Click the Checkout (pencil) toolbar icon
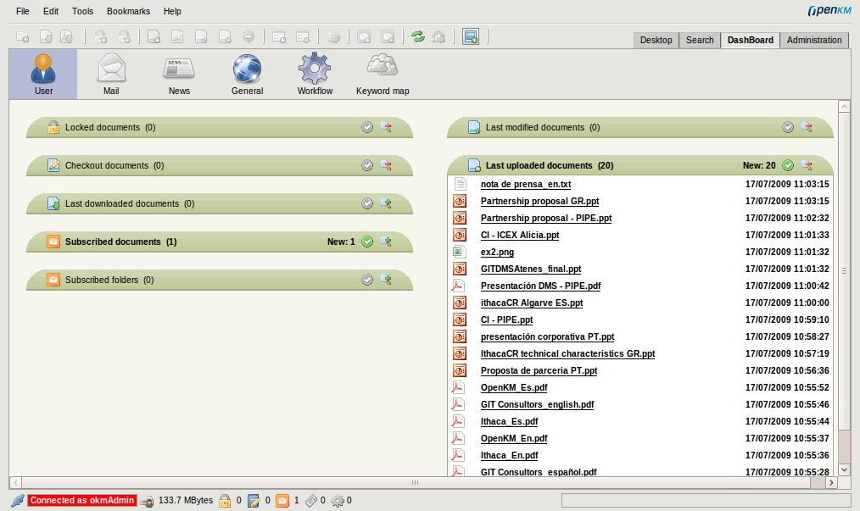The image size is (860, 511). click(x=178, y=36)
